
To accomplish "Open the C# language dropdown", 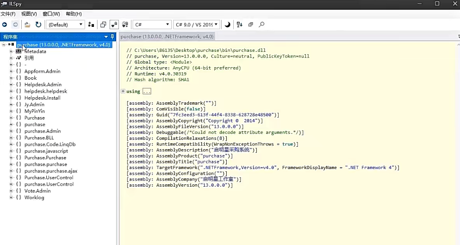I will [152, 25].
